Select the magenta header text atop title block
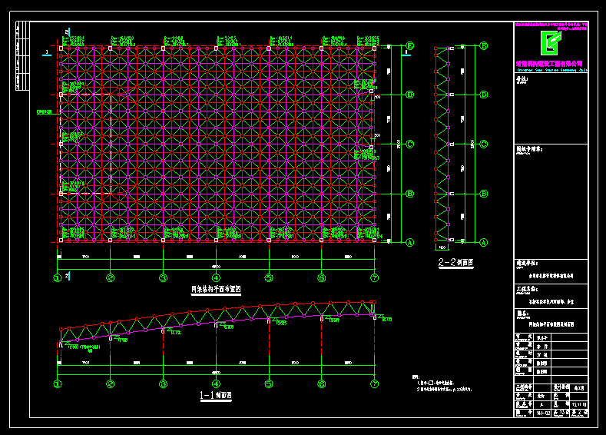 coord(550,26)
